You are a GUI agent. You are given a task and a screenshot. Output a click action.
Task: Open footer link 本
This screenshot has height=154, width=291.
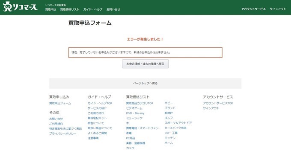click(x=128, y=123)
